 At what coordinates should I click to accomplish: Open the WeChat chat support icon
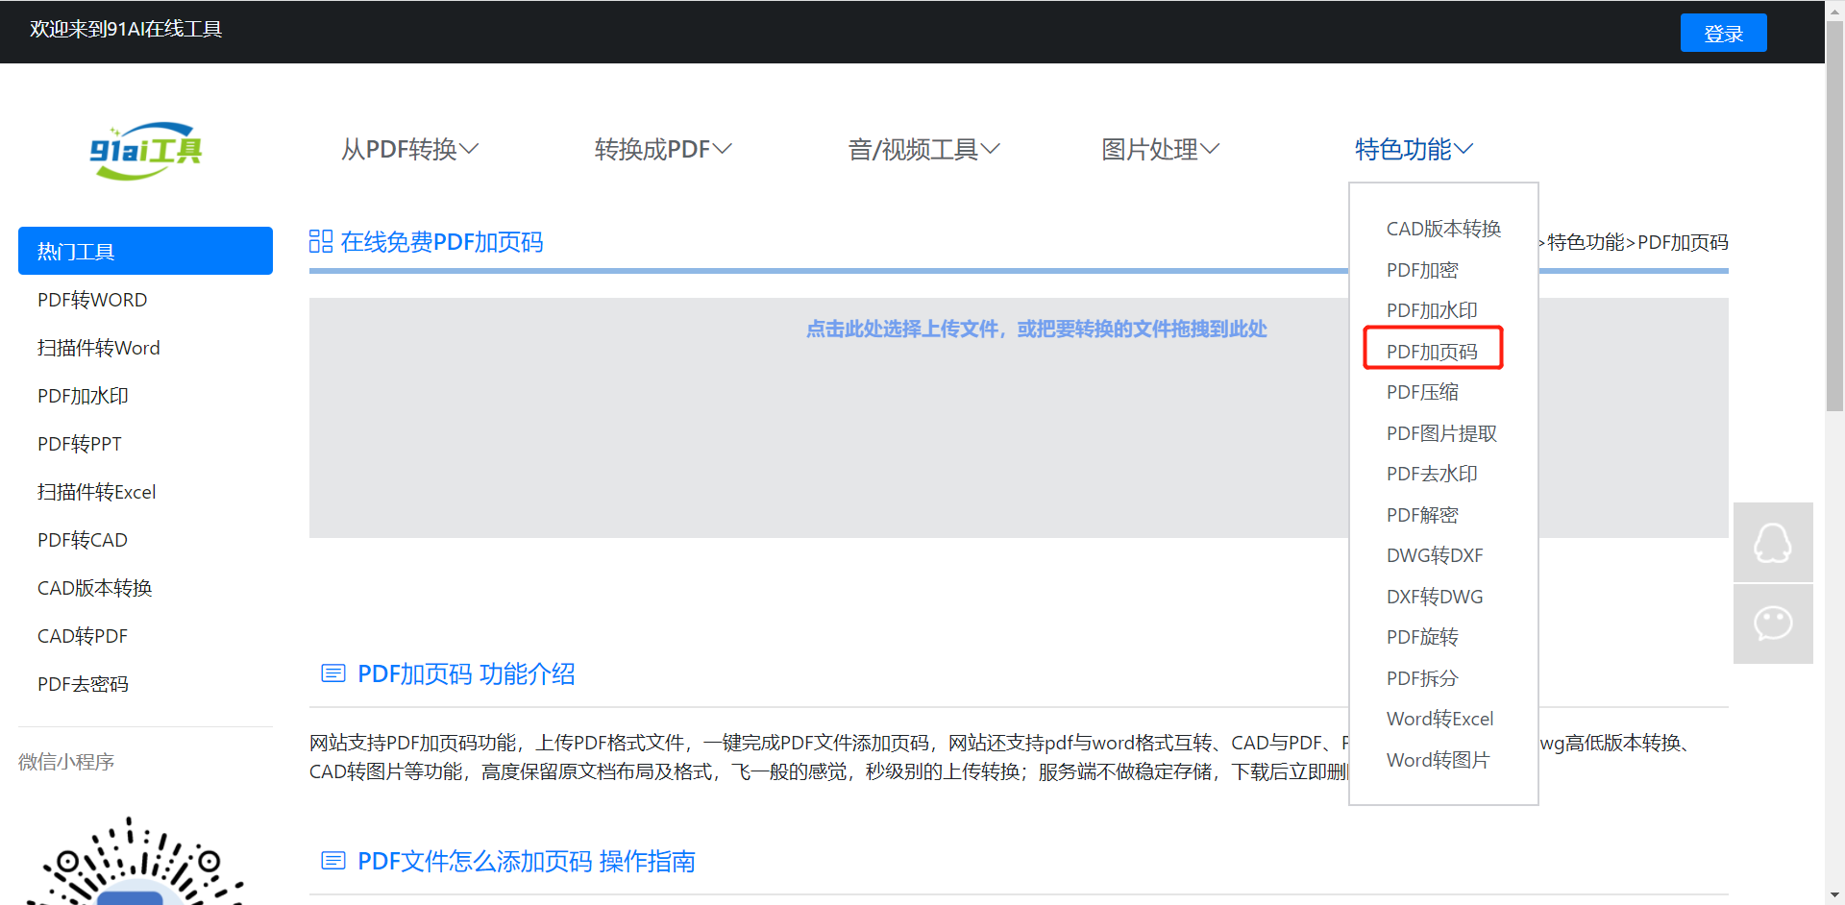[1772, 624]
